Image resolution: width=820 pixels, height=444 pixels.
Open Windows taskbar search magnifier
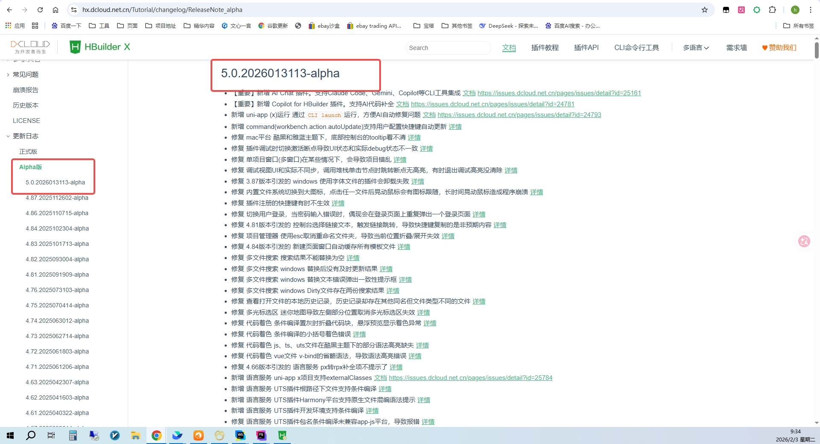[31, 435]
